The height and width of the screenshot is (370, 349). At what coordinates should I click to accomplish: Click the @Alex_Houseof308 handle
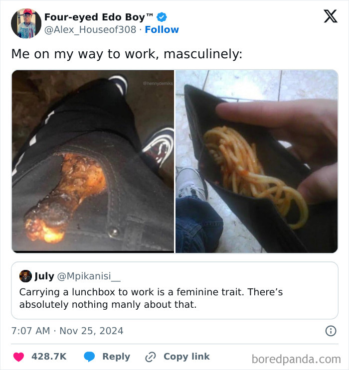coord(90,29)
